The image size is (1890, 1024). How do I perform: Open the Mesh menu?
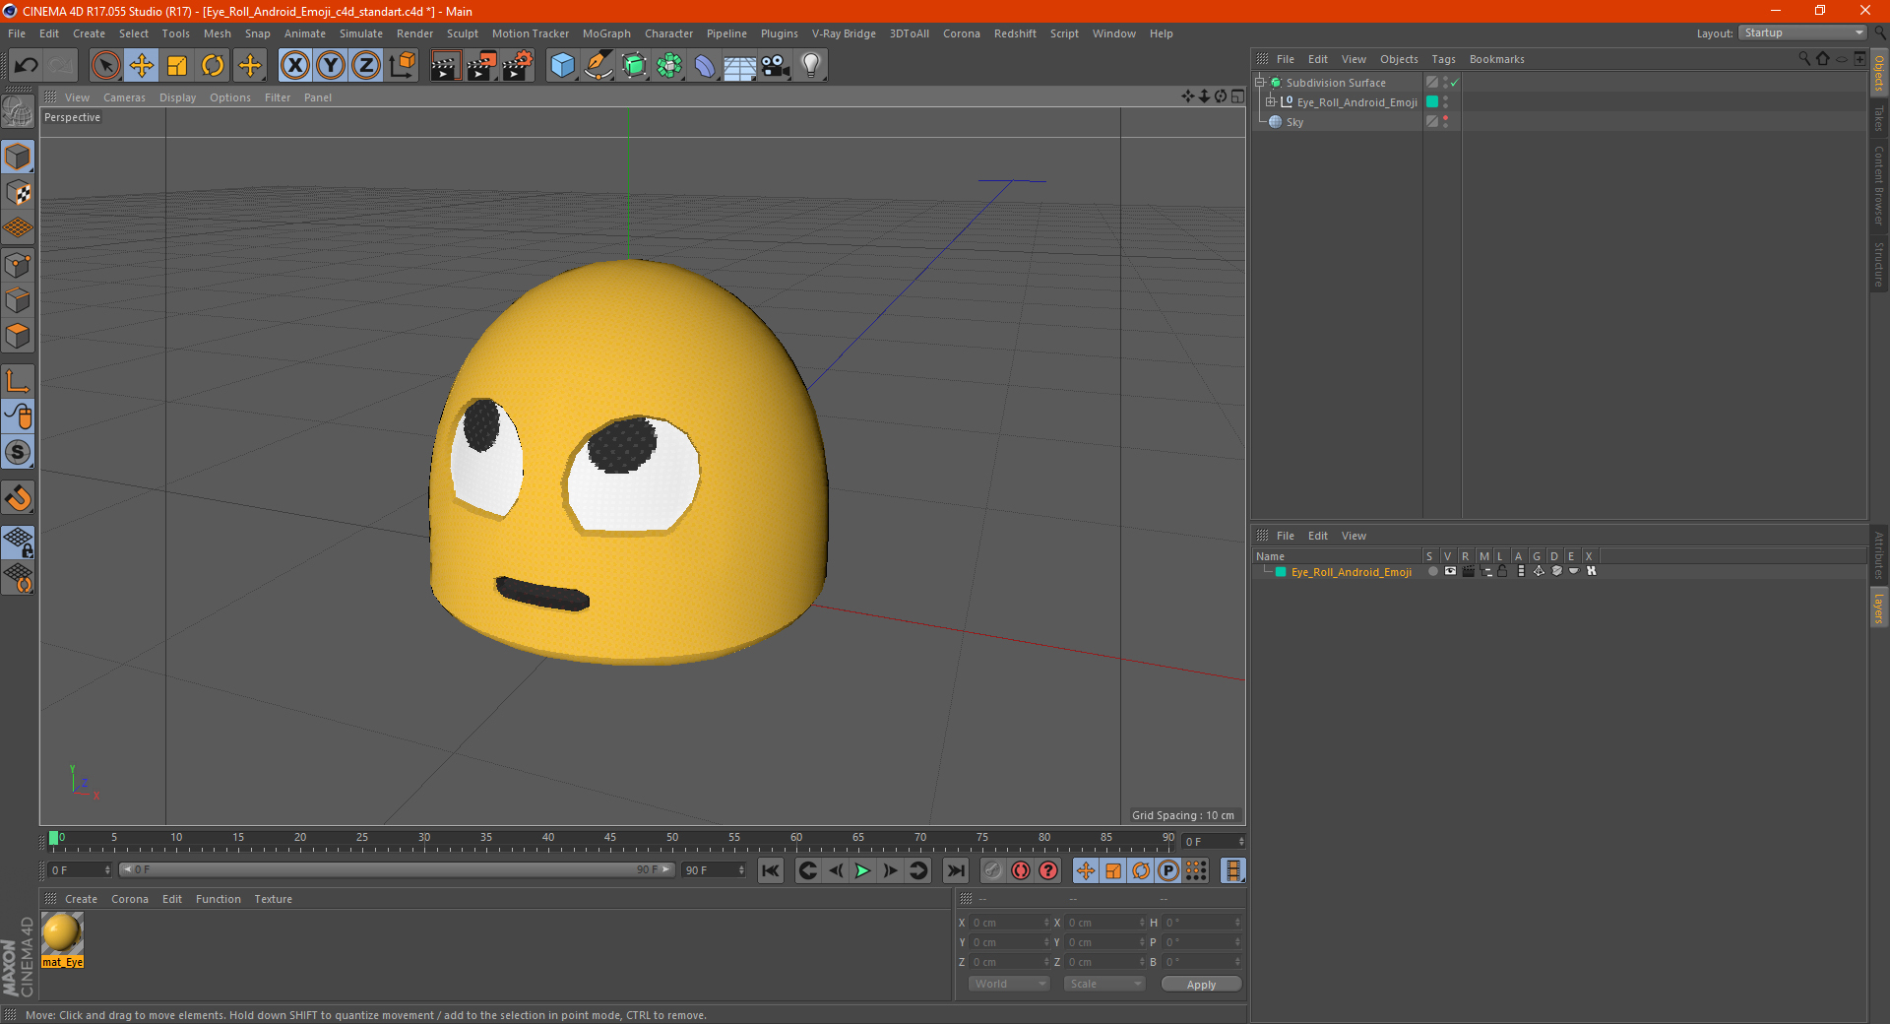point(218,33)
